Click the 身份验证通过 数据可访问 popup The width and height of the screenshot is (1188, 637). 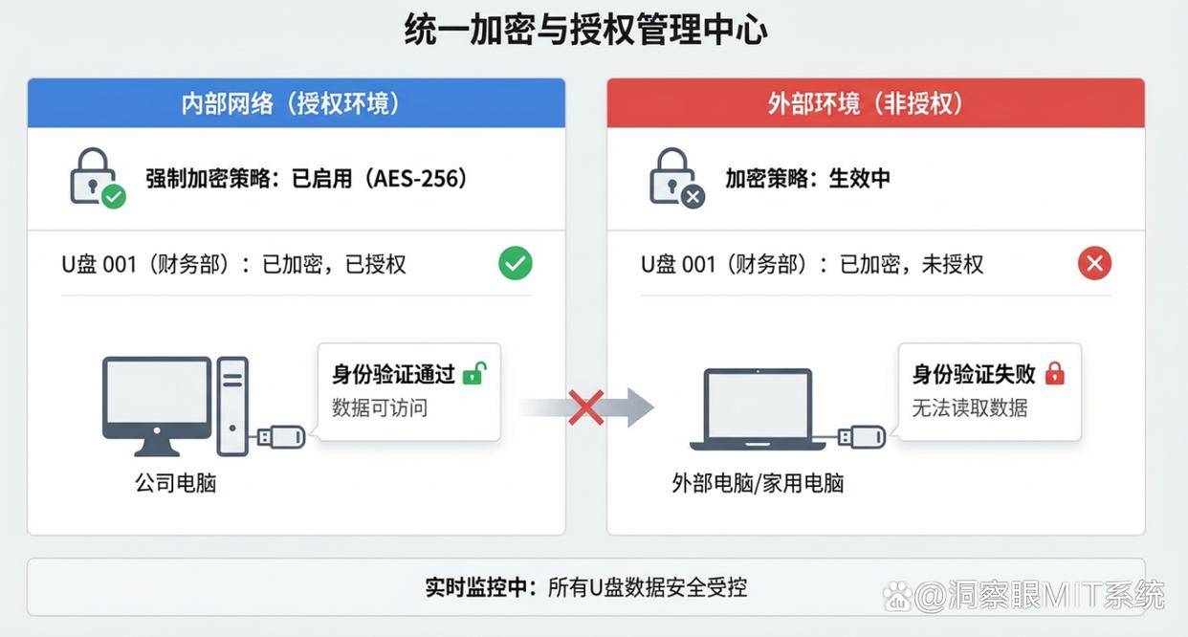click(409, 391)
